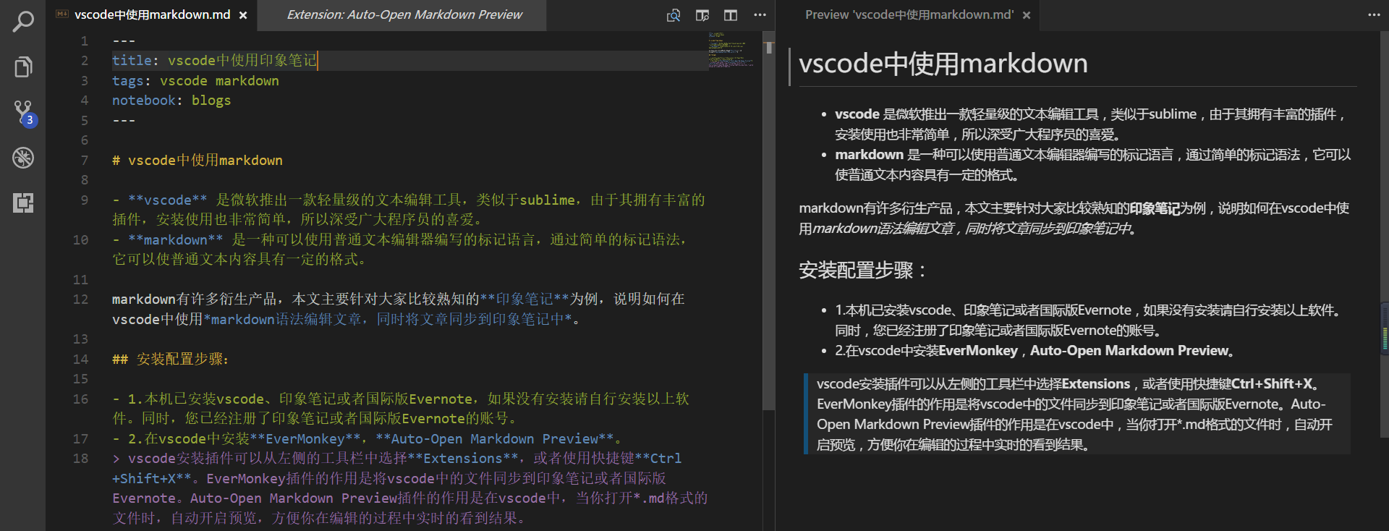Switch to Extension: Auto-Open Markdown Preview tab

tap(404, 15)
